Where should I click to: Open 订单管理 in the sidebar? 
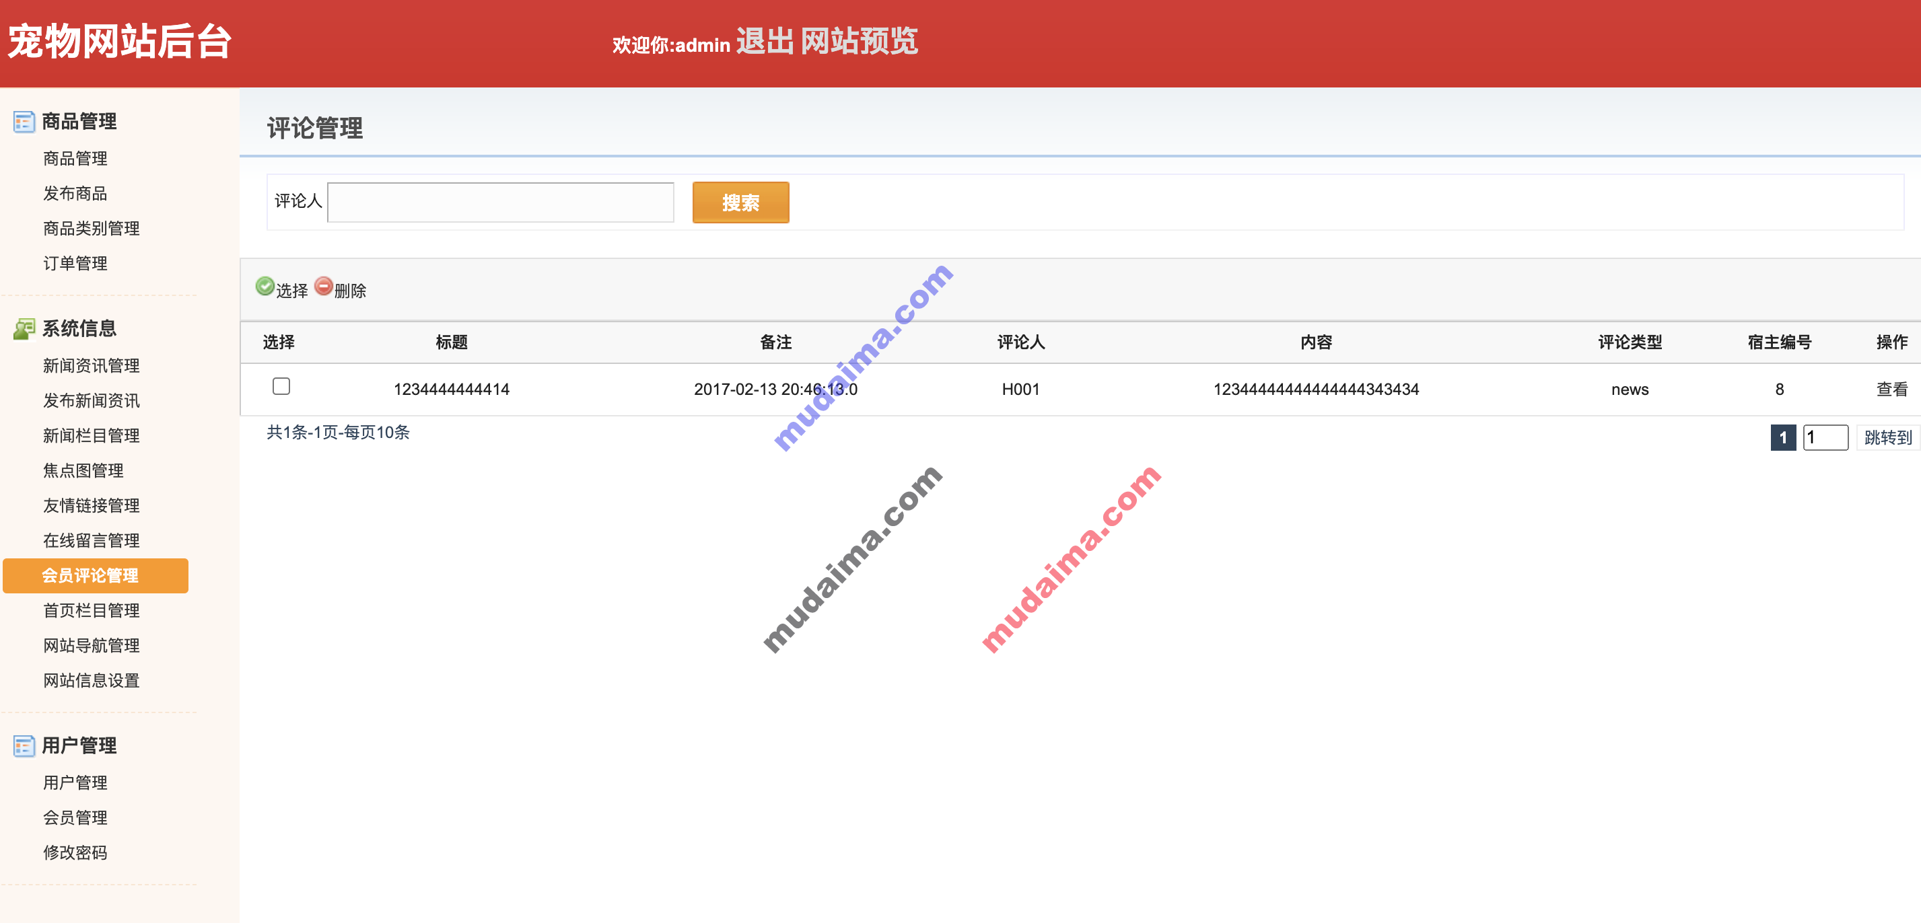[75, 264]
